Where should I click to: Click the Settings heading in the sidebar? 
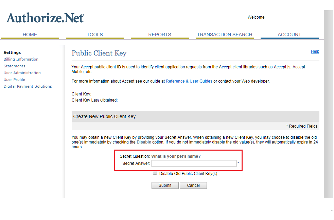pos(12,52)
